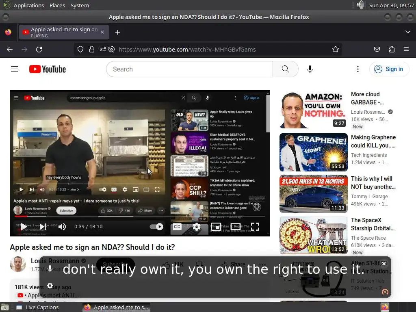
Task: Open player settings gear
Action: pos(197,227)
